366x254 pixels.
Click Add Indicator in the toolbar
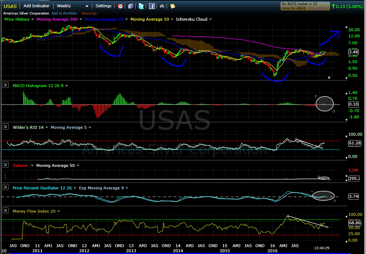[x=37, y=6]
